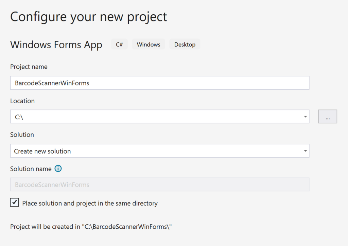
Task: Click the 'Windows Forms App' heading
Action: [x=56, y=45]
